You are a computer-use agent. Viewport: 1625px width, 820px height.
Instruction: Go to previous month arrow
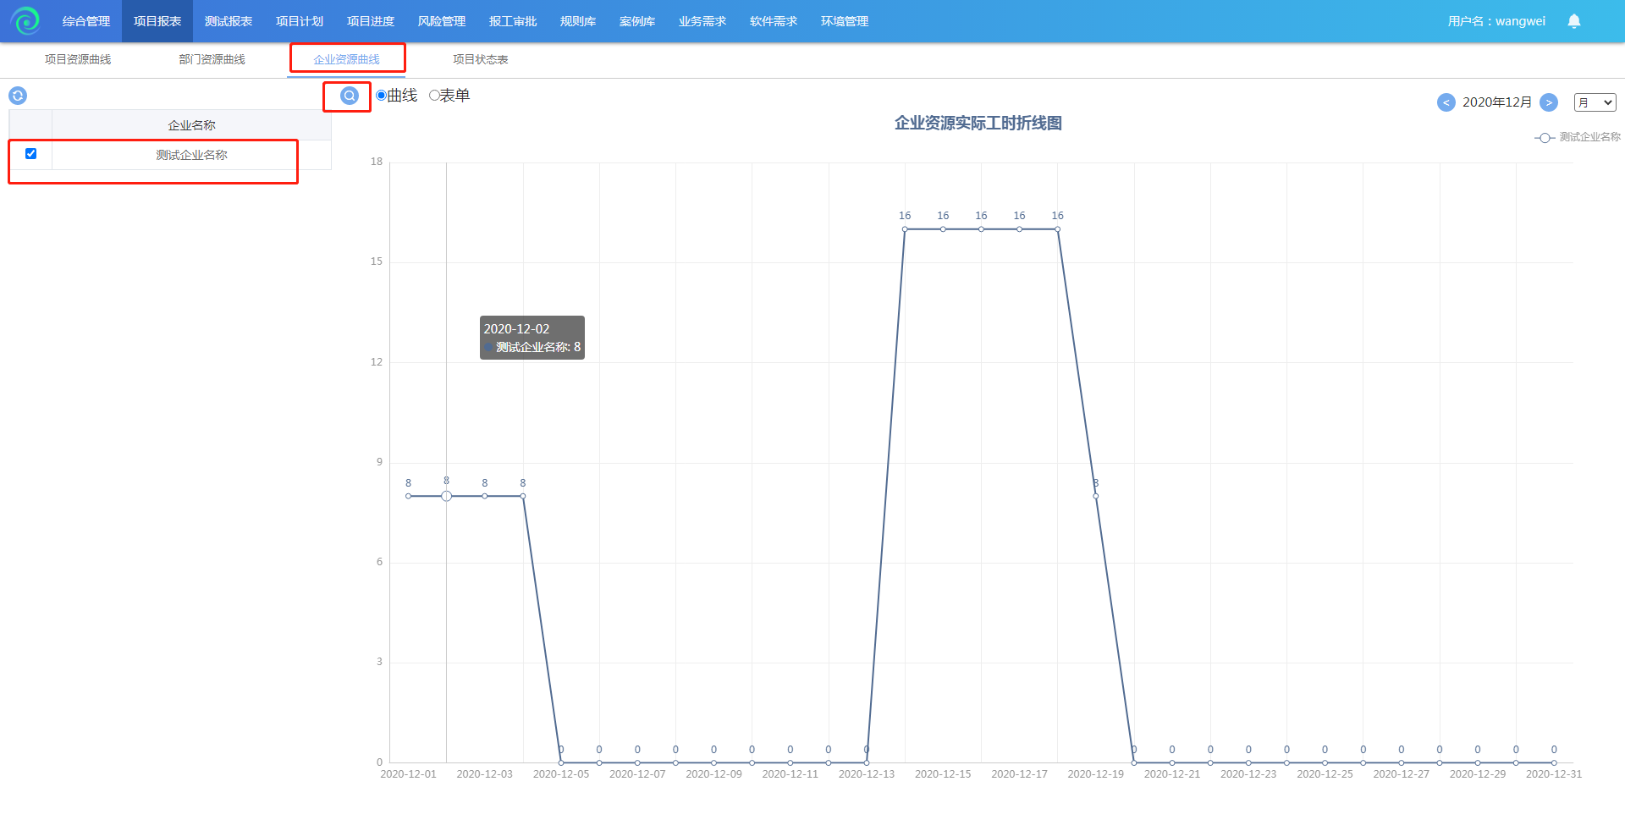(1446, 102)
